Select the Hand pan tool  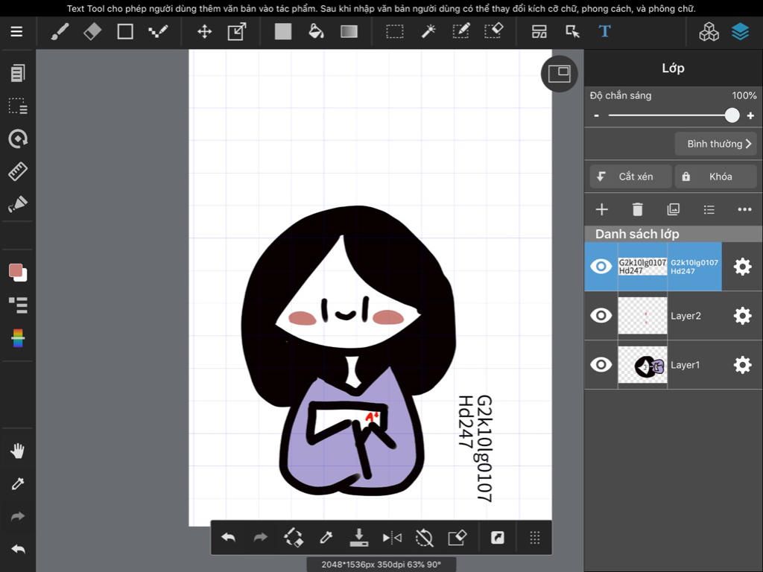(x=18, y=451)
